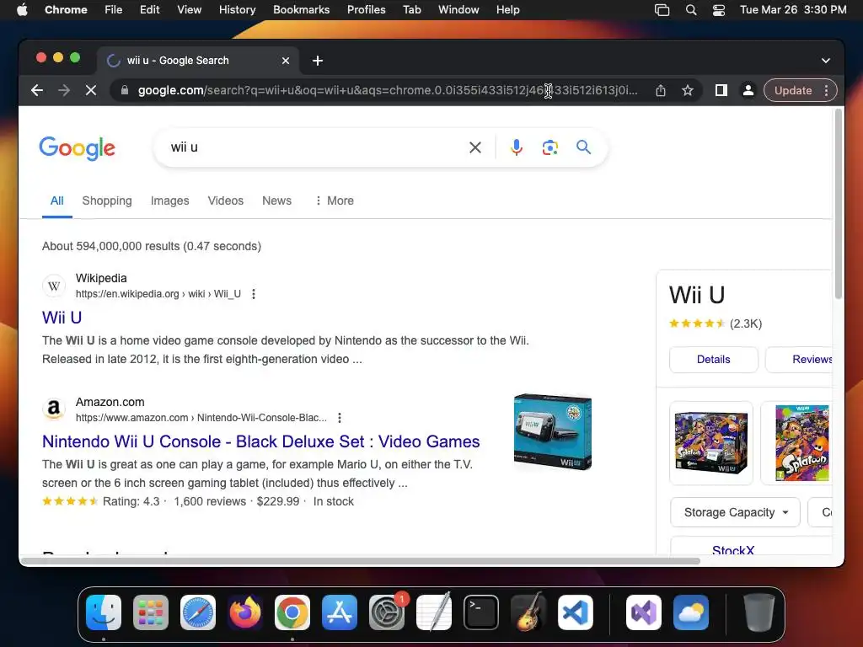Open the Google logo homepage
The height and width of the screenshot is (647, 863).
(x=77, y=147)
